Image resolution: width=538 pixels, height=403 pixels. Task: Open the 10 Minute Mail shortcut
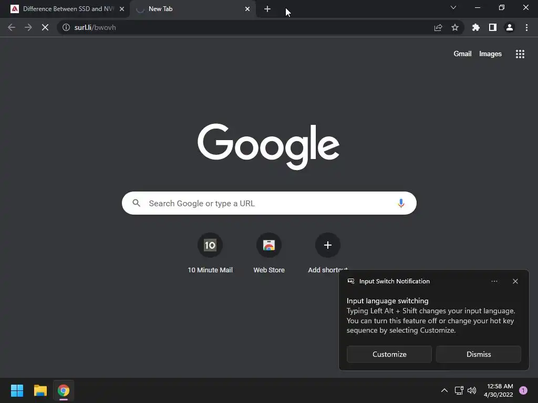(210, 253)
